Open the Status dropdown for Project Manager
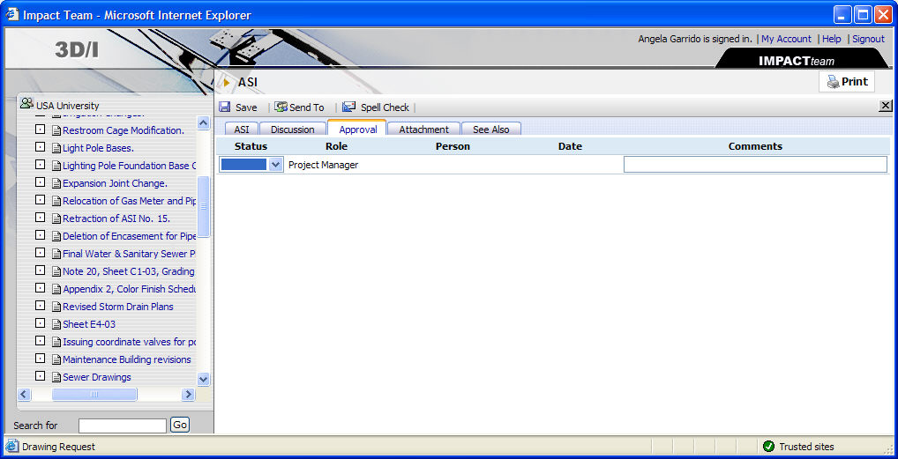The width and height of the screenshot is (898, 459). (x=275, y=165)
